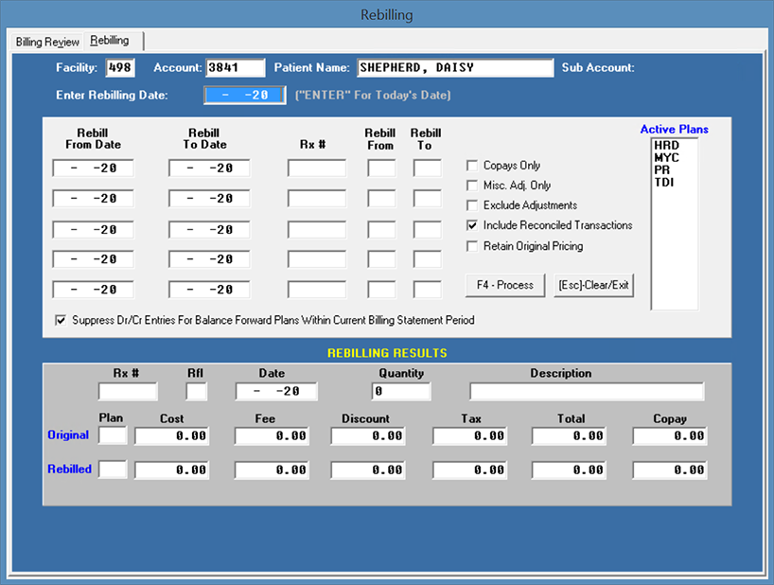This screenshot has width=774, height=585.
Task: Enable Retain Original Pricing checkbox
Action: (x=473, y=246)
